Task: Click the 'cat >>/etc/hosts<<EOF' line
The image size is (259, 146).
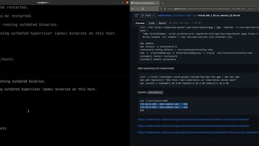Action: coord(154,101)
